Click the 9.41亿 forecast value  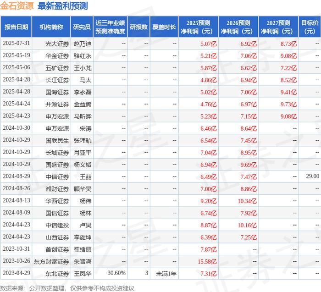coord(288,92)
